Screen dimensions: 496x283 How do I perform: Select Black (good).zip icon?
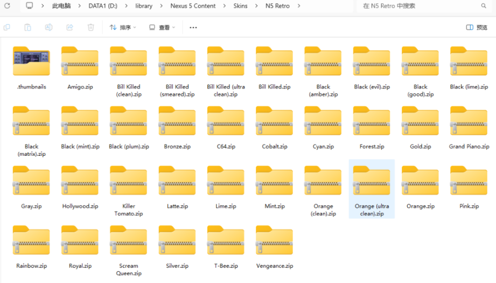pyautogui.click(x=421, y=61)
